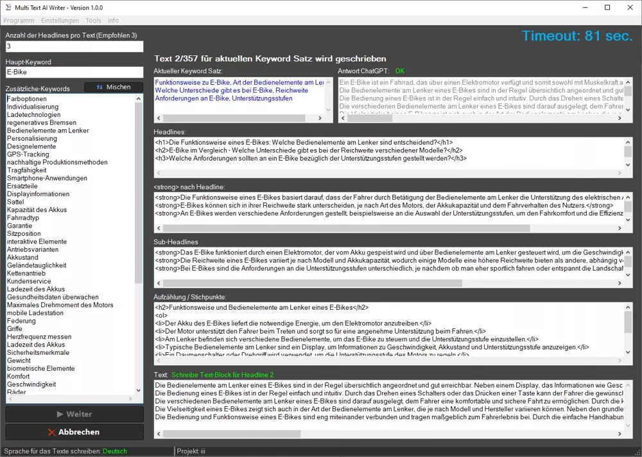Viewport: 642px width, 457px height.
Task: Select keyword Kettenantrieb in list
Action: (x=26, y=273)
